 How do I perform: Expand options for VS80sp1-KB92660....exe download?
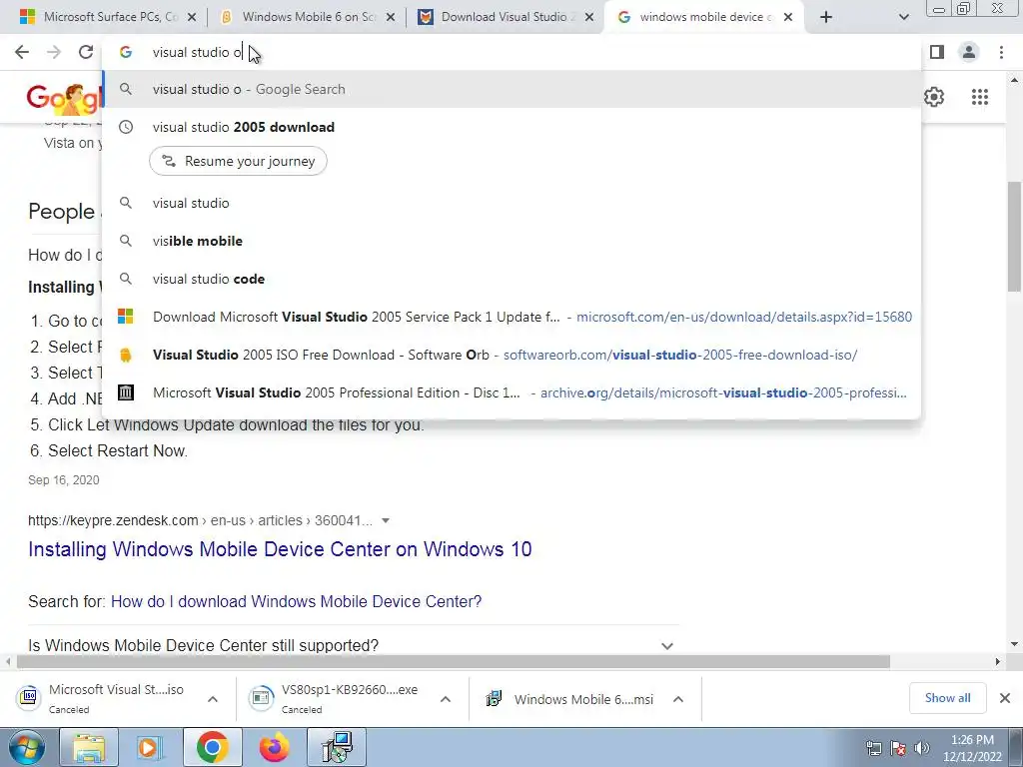tap(446, 699)
